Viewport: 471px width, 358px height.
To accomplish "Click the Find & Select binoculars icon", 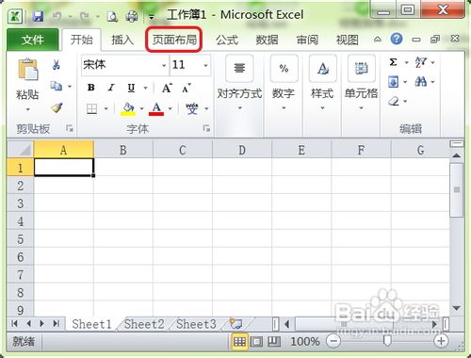I will (421, 82).
